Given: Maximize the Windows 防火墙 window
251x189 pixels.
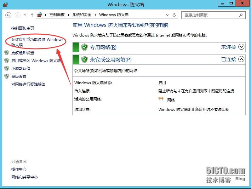Looking at the screenshot, I should point(231,3).
